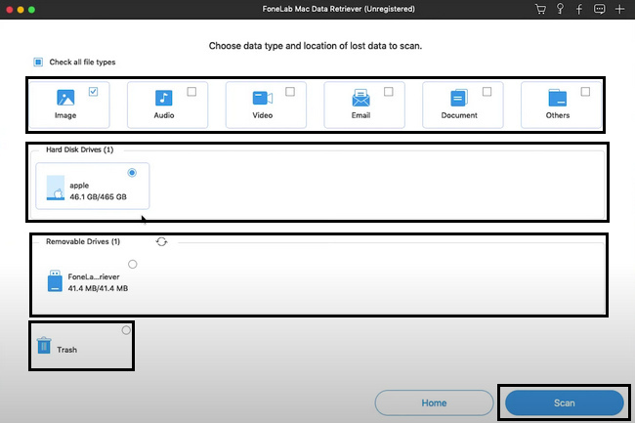Image resolution: width=635 pixels, height=423 pixels.
Task: Close the window with red button
Action: pos(10,10)
